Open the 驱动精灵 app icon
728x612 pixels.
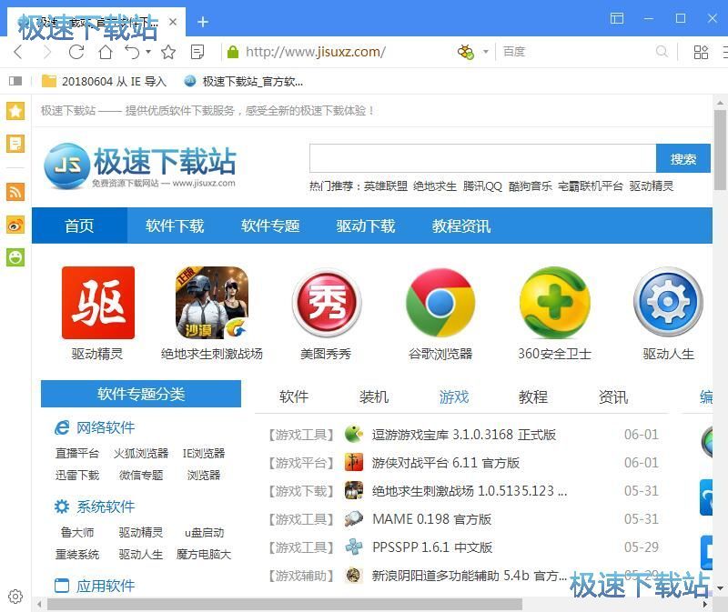98,303
